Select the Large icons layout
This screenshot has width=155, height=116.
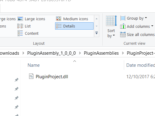pyautogui.click(x=31, y=19)
